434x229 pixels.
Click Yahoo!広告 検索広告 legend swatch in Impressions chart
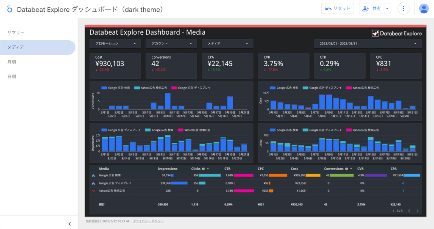point(180,130)
